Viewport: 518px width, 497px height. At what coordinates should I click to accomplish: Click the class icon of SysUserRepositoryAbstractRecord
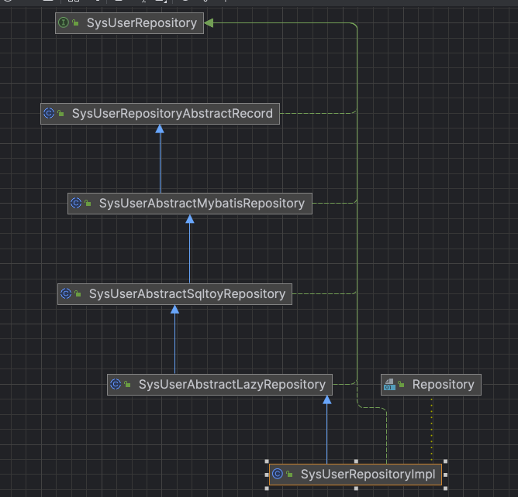coord(49,114)
